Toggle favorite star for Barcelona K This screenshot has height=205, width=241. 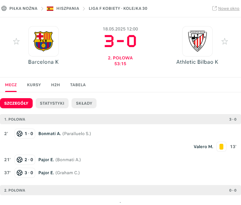[x=16, y=41]
